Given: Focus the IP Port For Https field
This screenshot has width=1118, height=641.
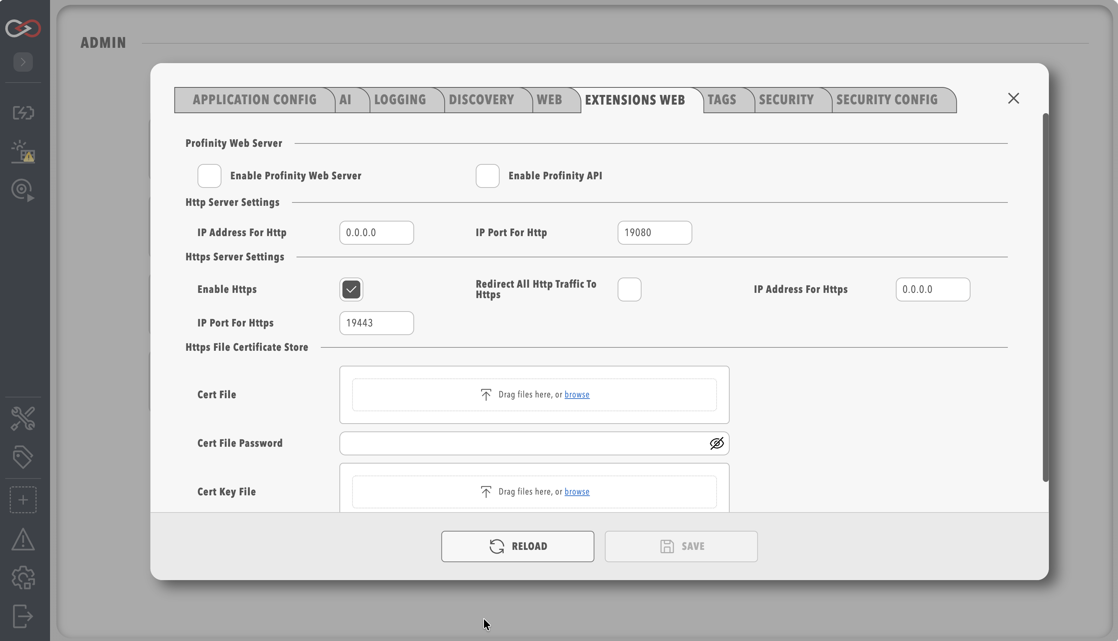Looking at the screenshot, I should 376,323.
